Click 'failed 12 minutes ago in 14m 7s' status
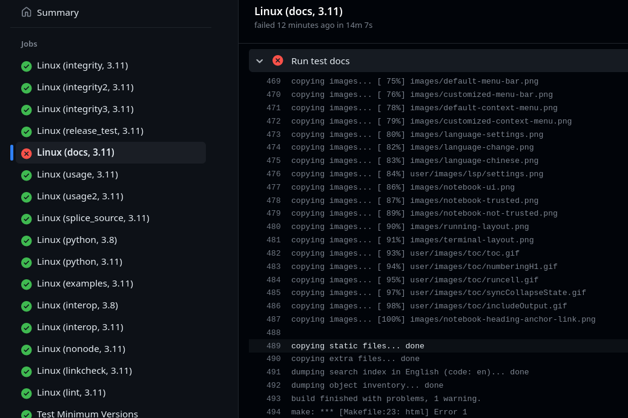The image size is (628, 418). pyautogui.click(x=313, y=25)
